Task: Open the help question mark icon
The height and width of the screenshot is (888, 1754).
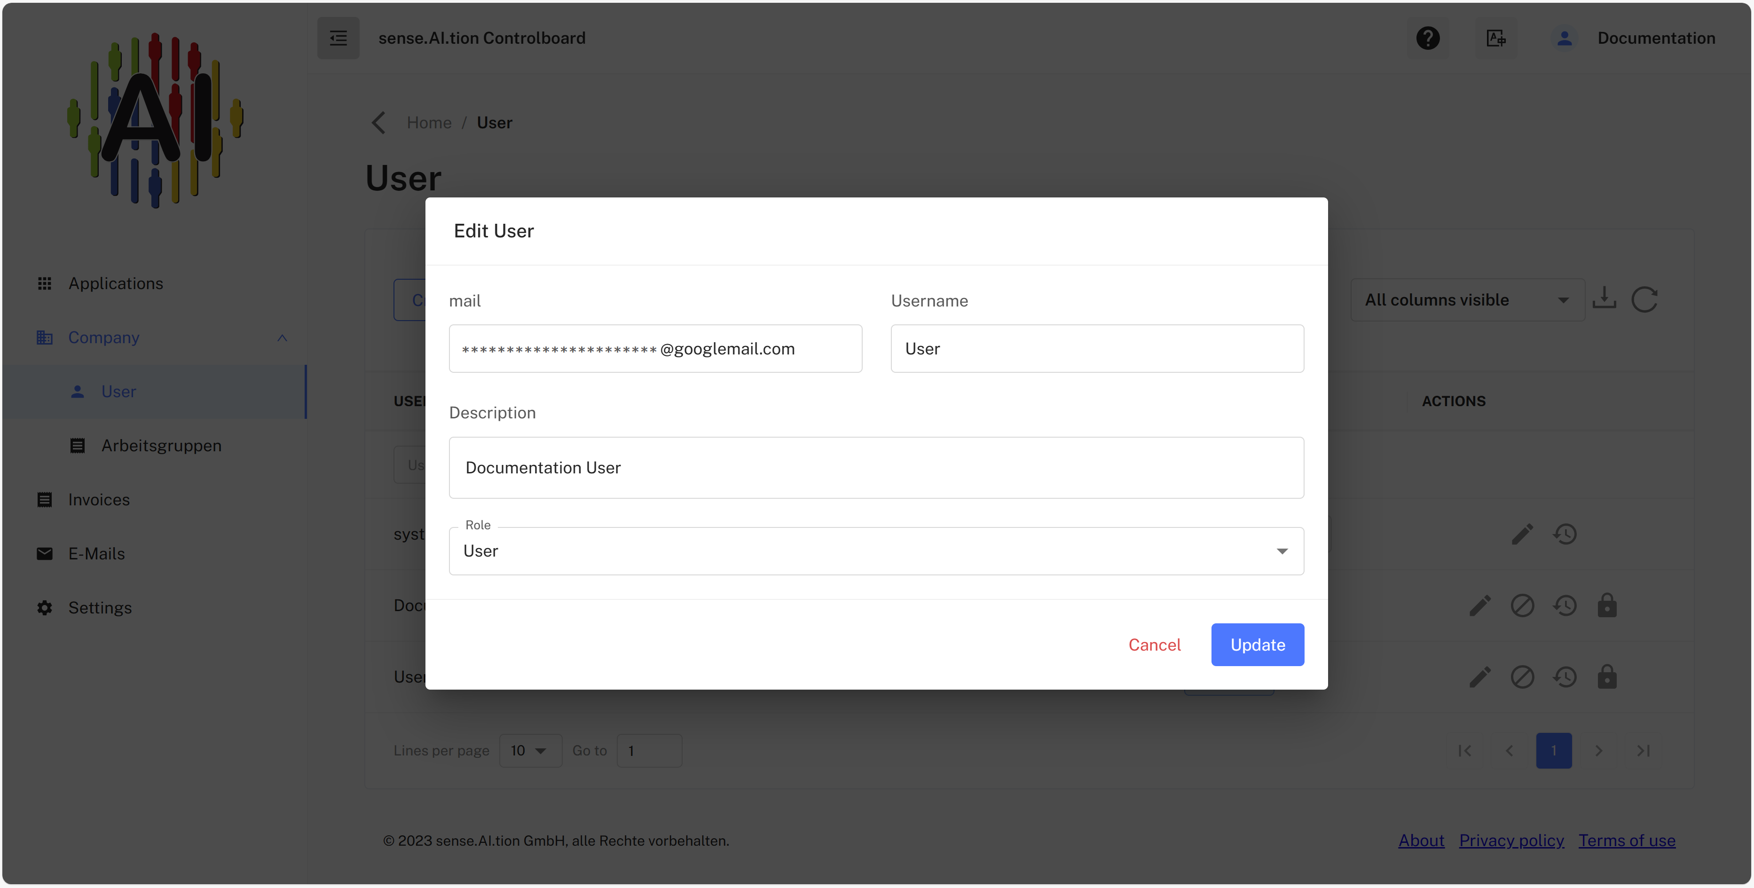Action: (1428, 38)
